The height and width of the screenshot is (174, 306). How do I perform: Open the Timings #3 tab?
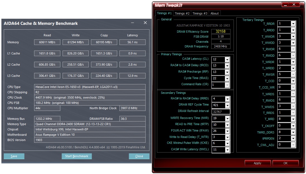(x=200, y=13)
